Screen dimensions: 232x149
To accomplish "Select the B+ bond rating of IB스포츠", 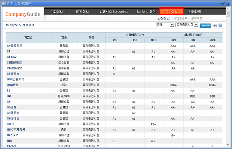I will pos(173,135).
